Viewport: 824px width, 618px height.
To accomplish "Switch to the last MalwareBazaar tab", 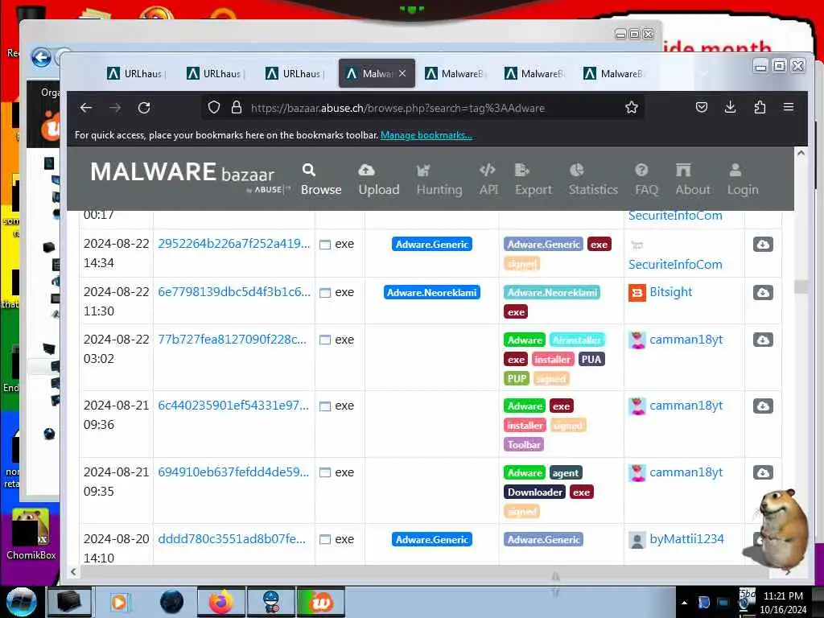I will 615,73.
